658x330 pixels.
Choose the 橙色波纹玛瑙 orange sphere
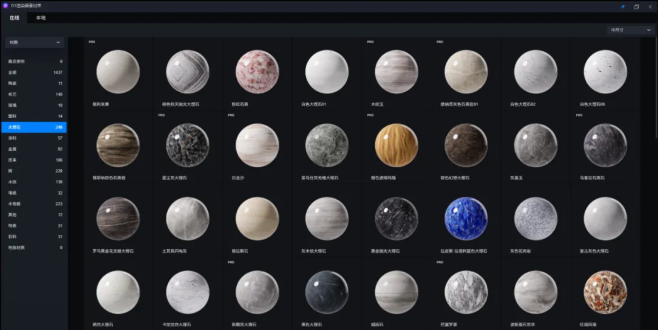(x=396, y=145)
